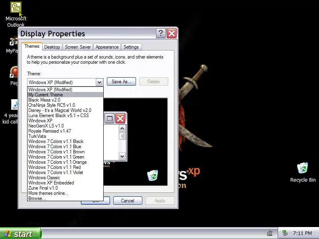This screenshot has width=319, height=239.
Task: Select Windows 7 Colors v1.1 Violet
Action: [x=65, y=172]
